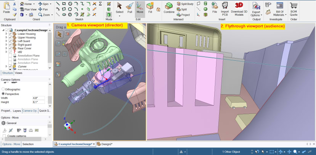The height and width of the screenshot is (155, 316).
Task: Close the ExampleElectronicDesign document tab
Action: point(94,144)
